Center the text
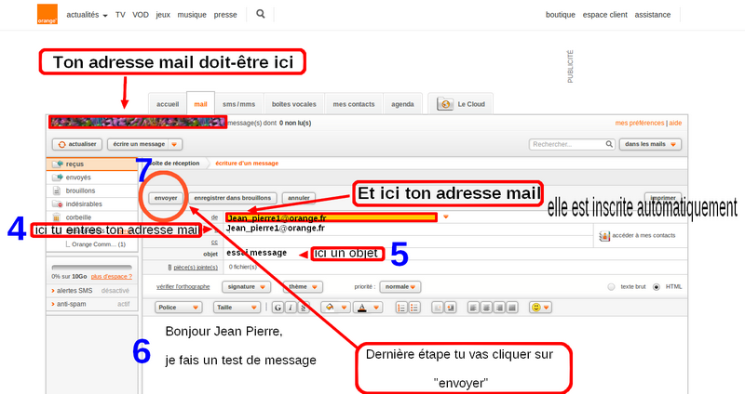The width and height of the screenshot is (745, 394). pyautogui.click(x=486, y=308)
